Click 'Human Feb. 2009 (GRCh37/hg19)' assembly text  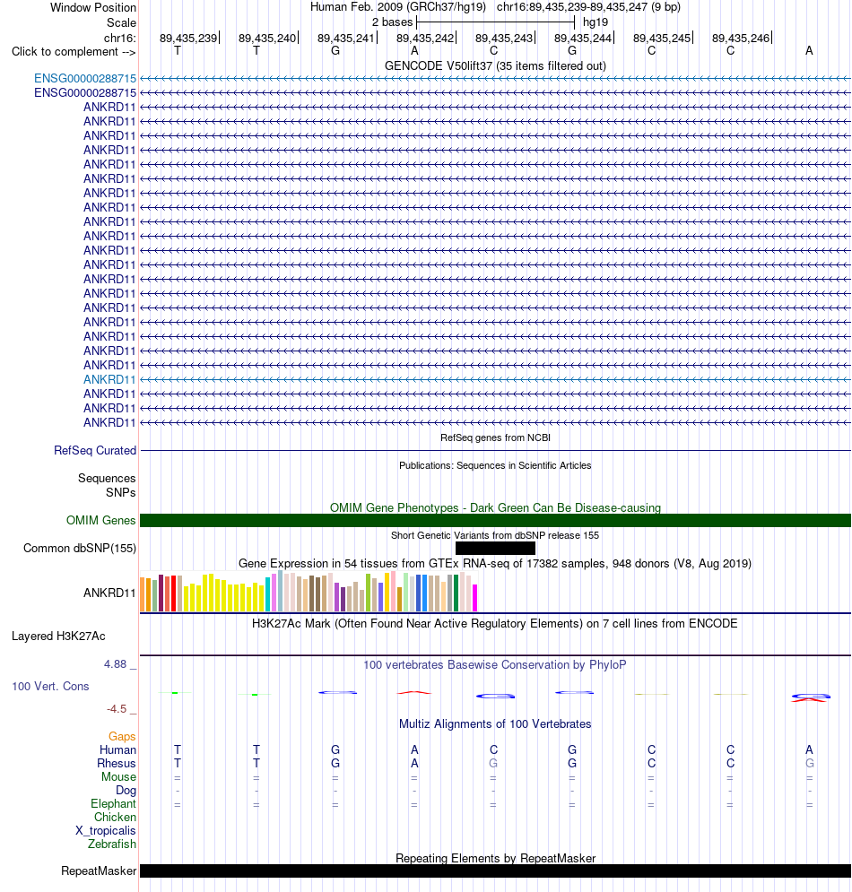(x=398, y=7)
